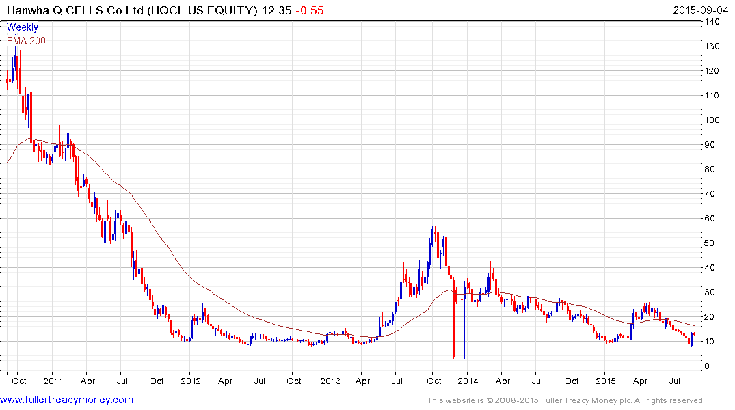Click the 2015 label on time axis
735x410 pixels.
click(606, 381)
